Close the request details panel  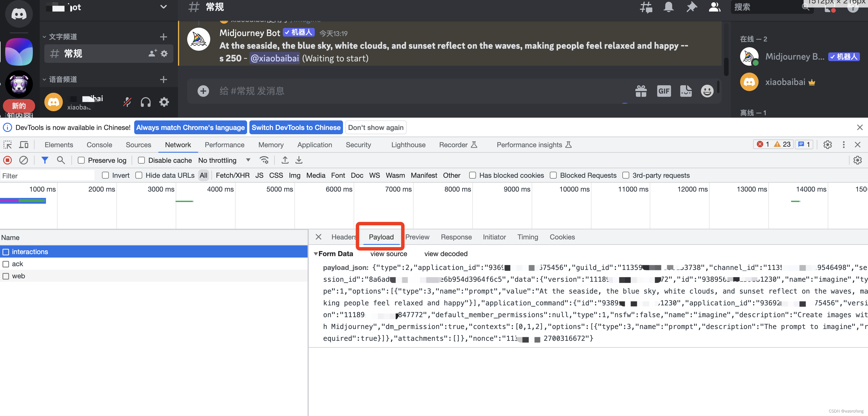[319, 237]
